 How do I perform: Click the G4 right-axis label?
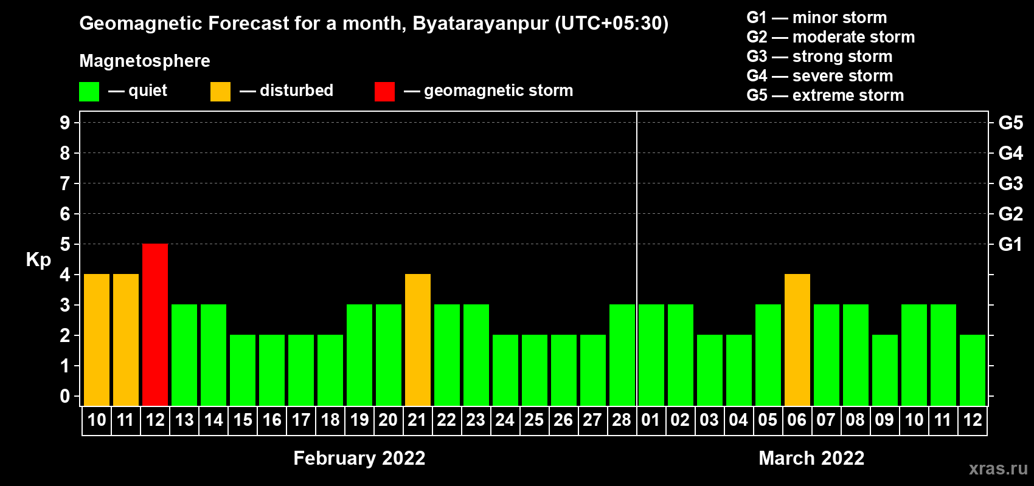tap(1011, 153)
